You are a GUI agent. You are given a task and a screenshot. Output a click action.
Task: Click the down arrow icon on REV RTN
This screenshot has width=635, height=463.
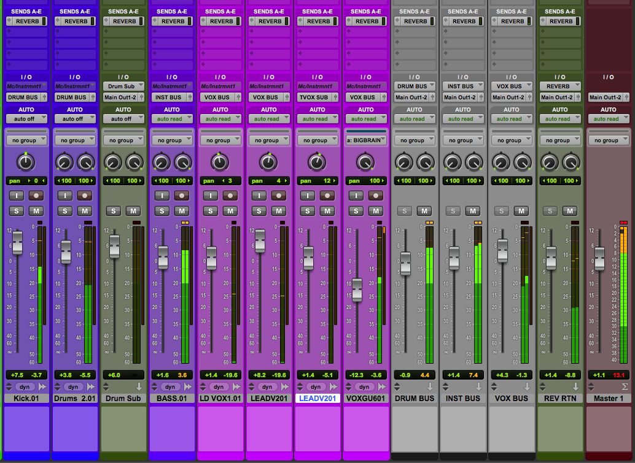(575, 387)
